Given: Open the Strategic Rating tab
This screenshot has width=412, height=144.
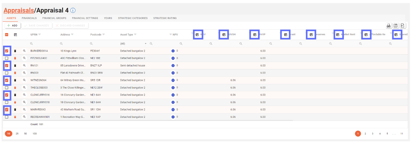Looking at the screenshot, I should pyautogui.click(x=165, y=18).
